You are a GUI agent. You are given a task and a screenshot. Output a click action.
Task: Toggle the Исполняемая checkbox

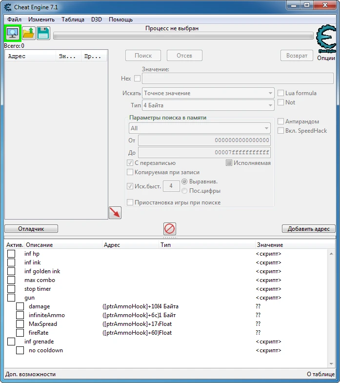pos(229,163)
